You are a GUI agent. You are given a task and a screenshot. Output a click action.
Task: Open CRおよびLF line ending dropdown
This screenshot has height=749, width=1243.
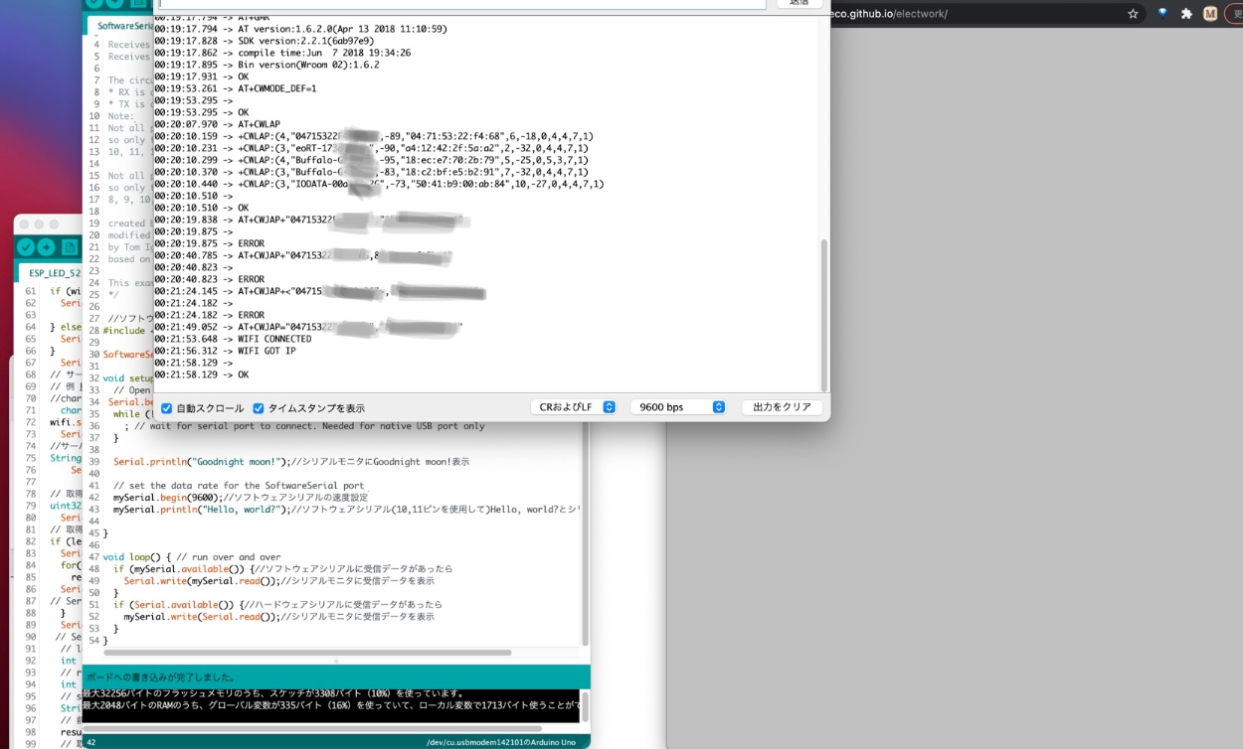point(574,407)
